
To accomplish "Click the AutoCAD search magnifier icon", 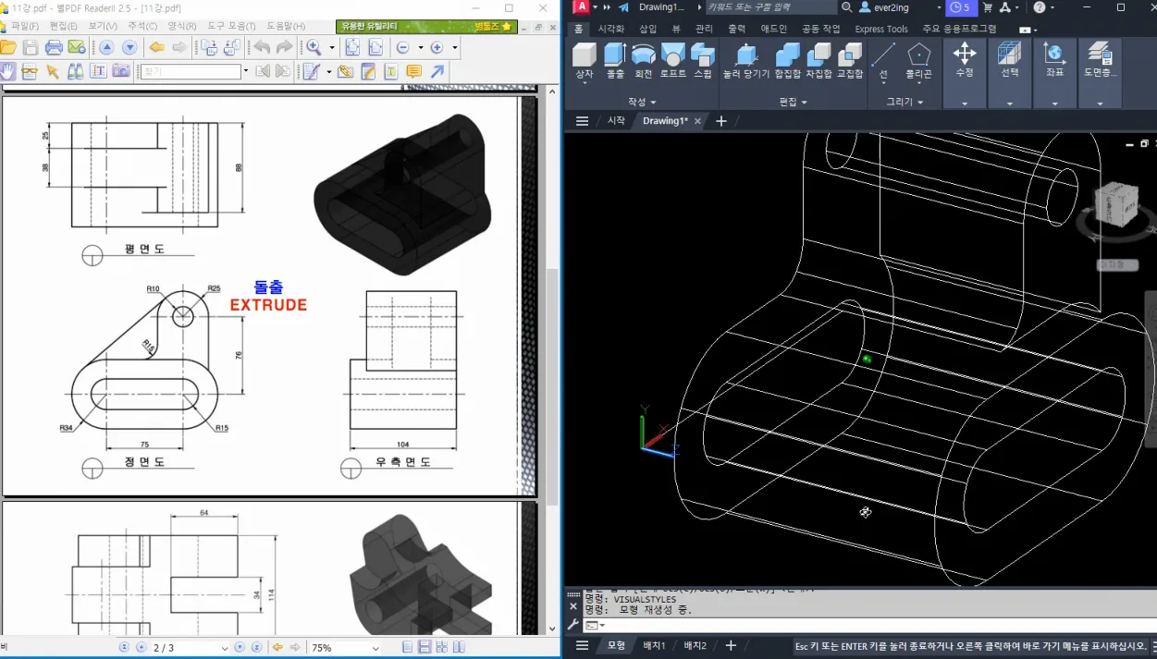I will coord(846,7).
